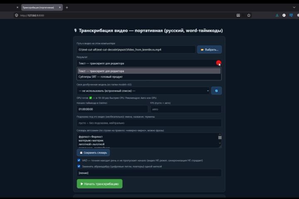Click the video path input field
Image resolution: width=299 pixels, height=199 pixels.
(x=136, y=50)
